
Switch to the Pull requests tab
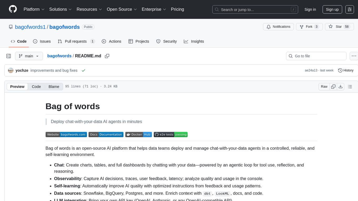(x=76, y=41)
